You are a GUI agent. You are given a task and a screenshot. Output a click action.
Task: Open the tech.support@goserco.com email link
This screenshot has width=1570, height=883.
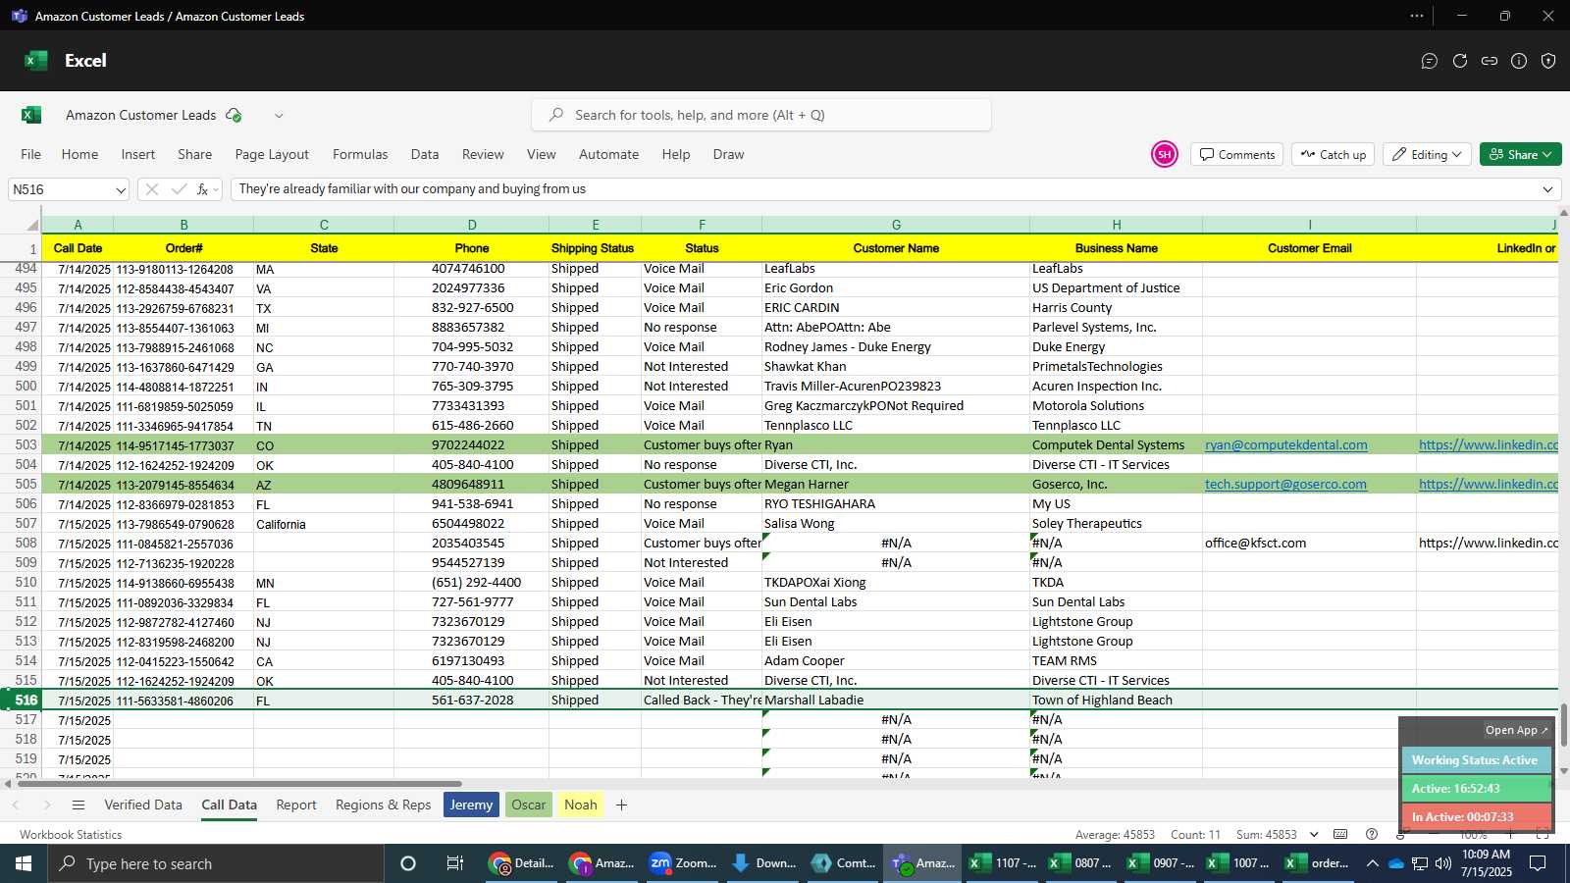pos(1285,484)
